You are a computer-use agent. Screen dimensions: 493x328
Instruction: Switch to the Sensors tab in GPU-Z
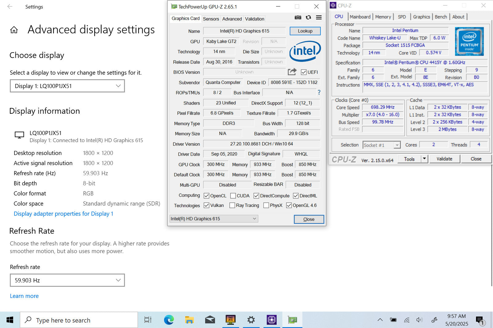tap(211, 19)
